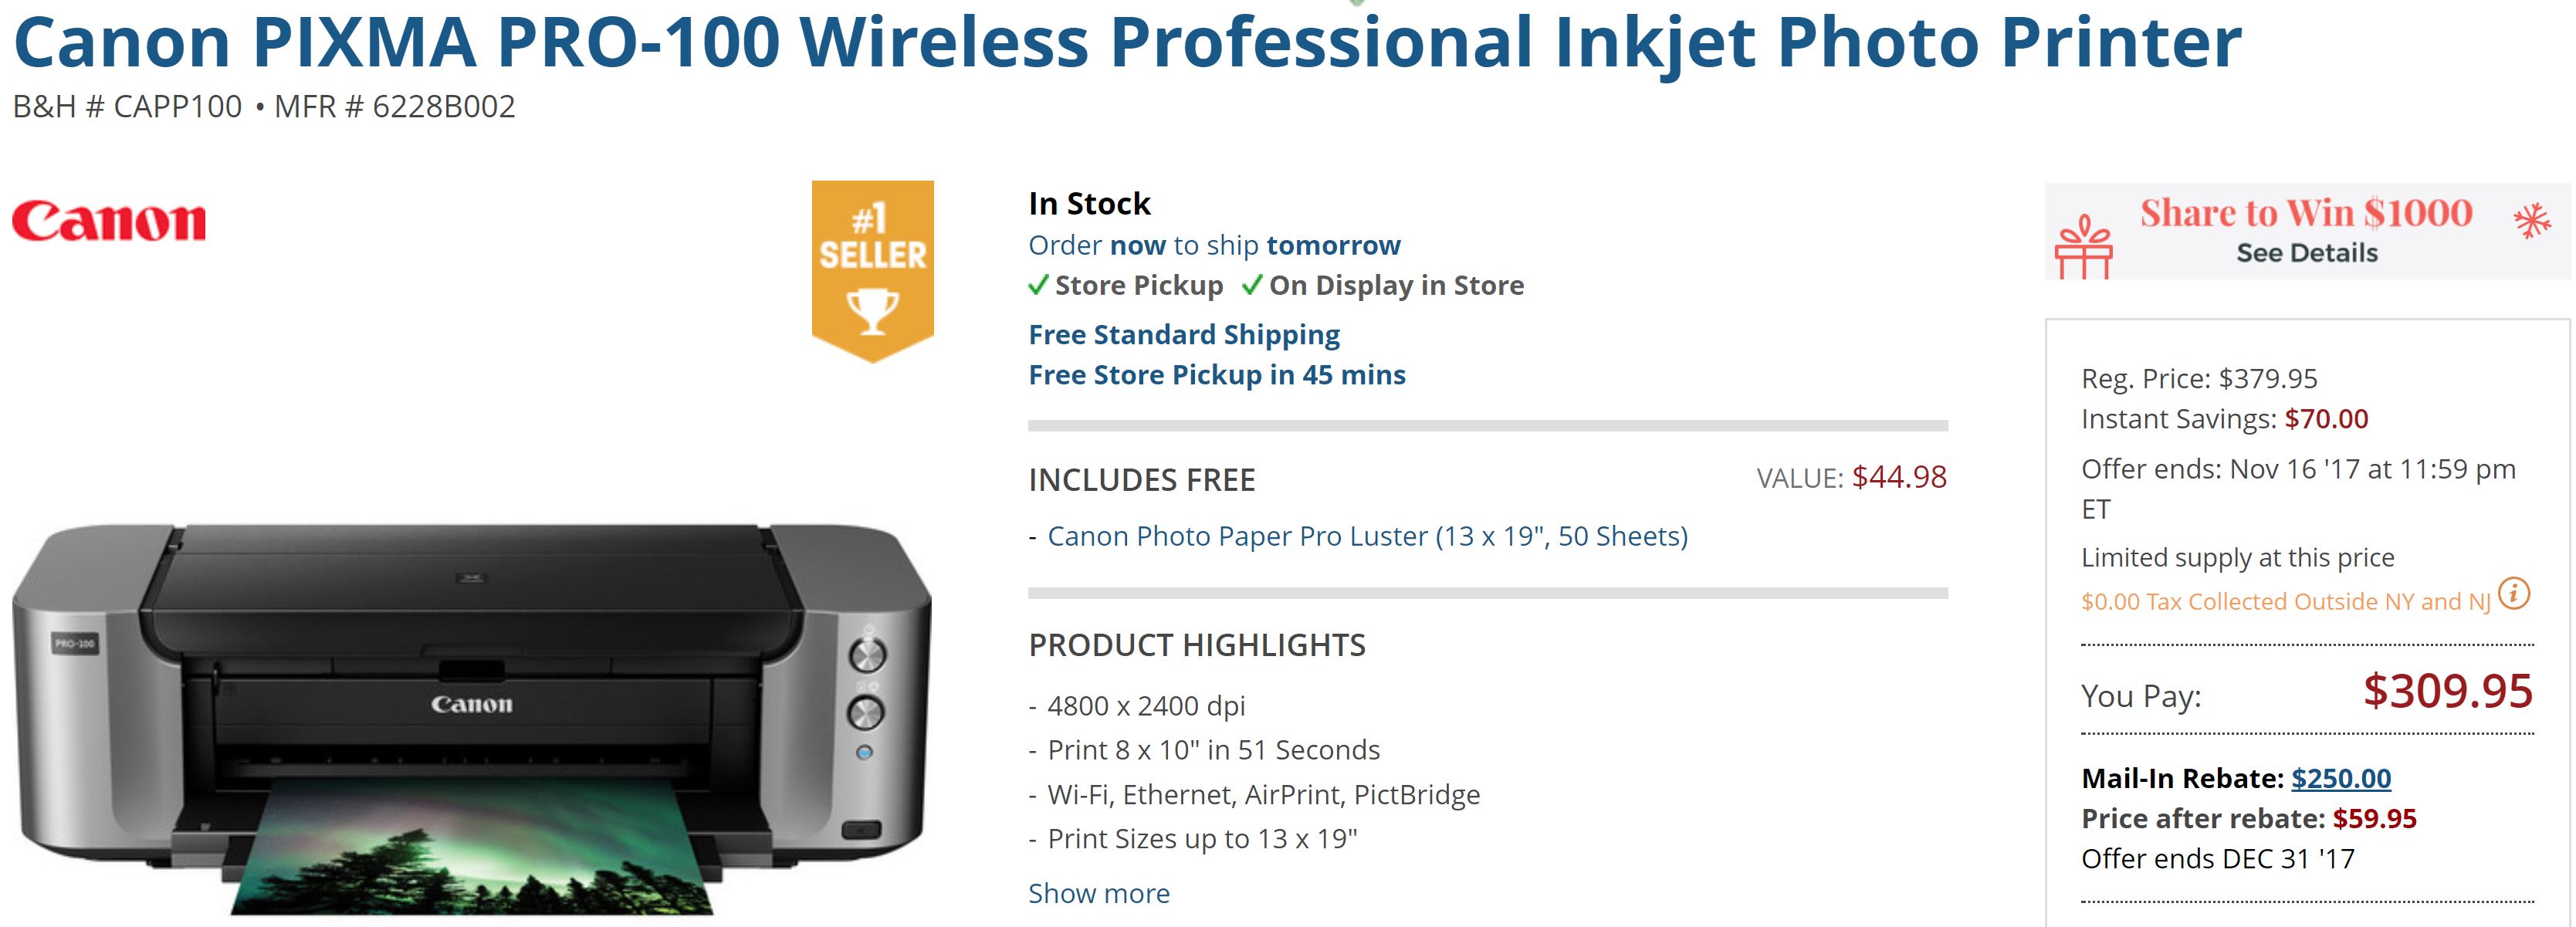Expand highlights with Show more
2576x927 pixels.
coord(1098,893)
